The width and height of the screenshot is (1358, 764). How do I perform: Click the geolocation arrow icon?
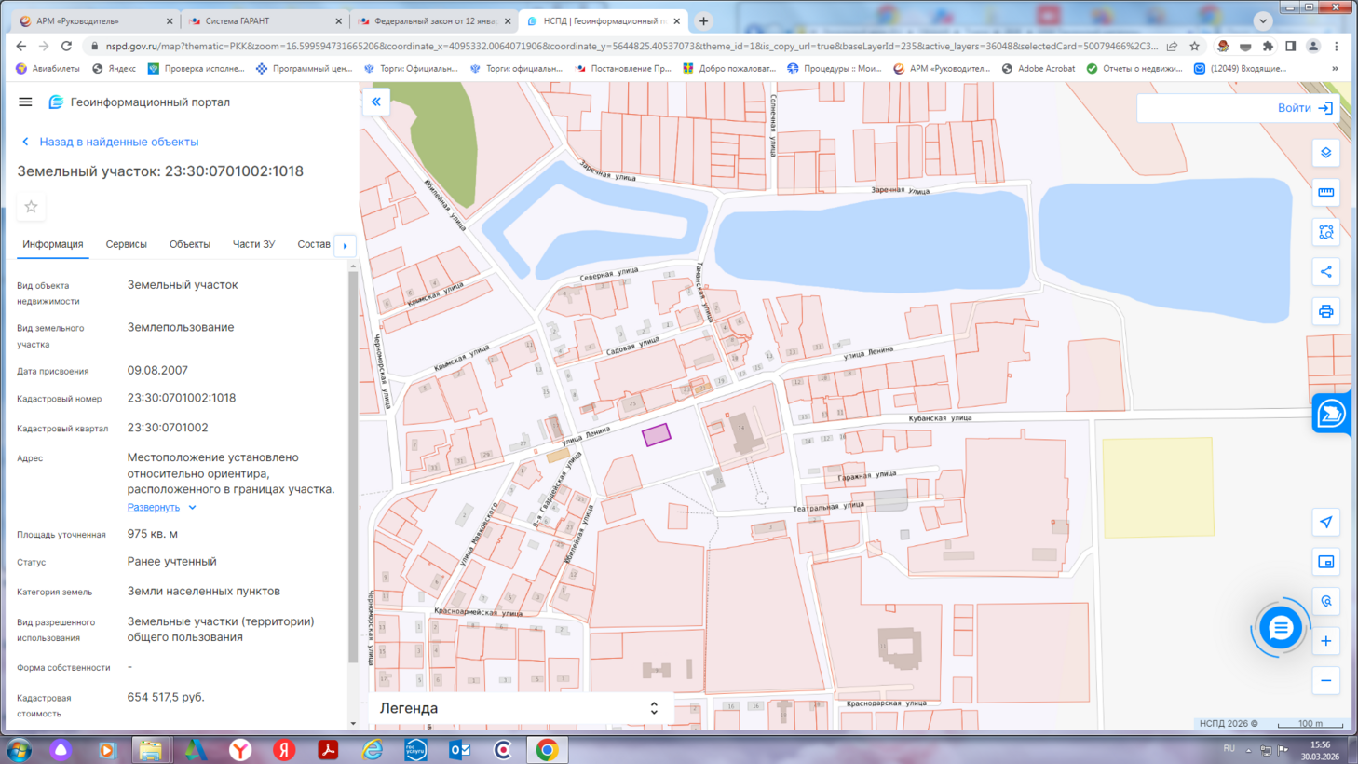[1325, 523]
